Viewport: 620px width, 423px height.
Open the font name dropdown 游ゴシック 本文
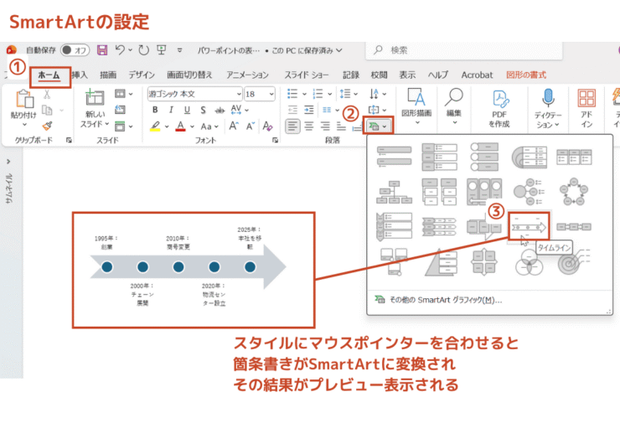194,94
